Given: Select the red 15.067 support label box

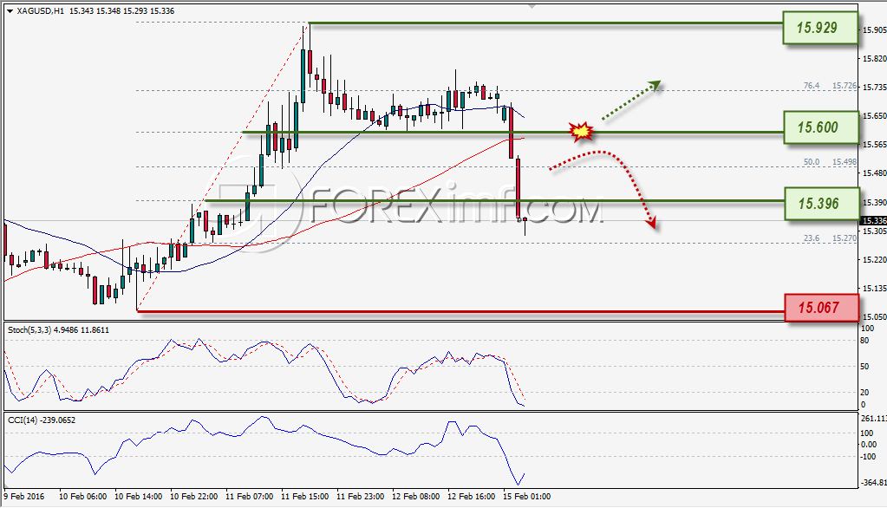Looking at the screenshot, I should (821, 308).
